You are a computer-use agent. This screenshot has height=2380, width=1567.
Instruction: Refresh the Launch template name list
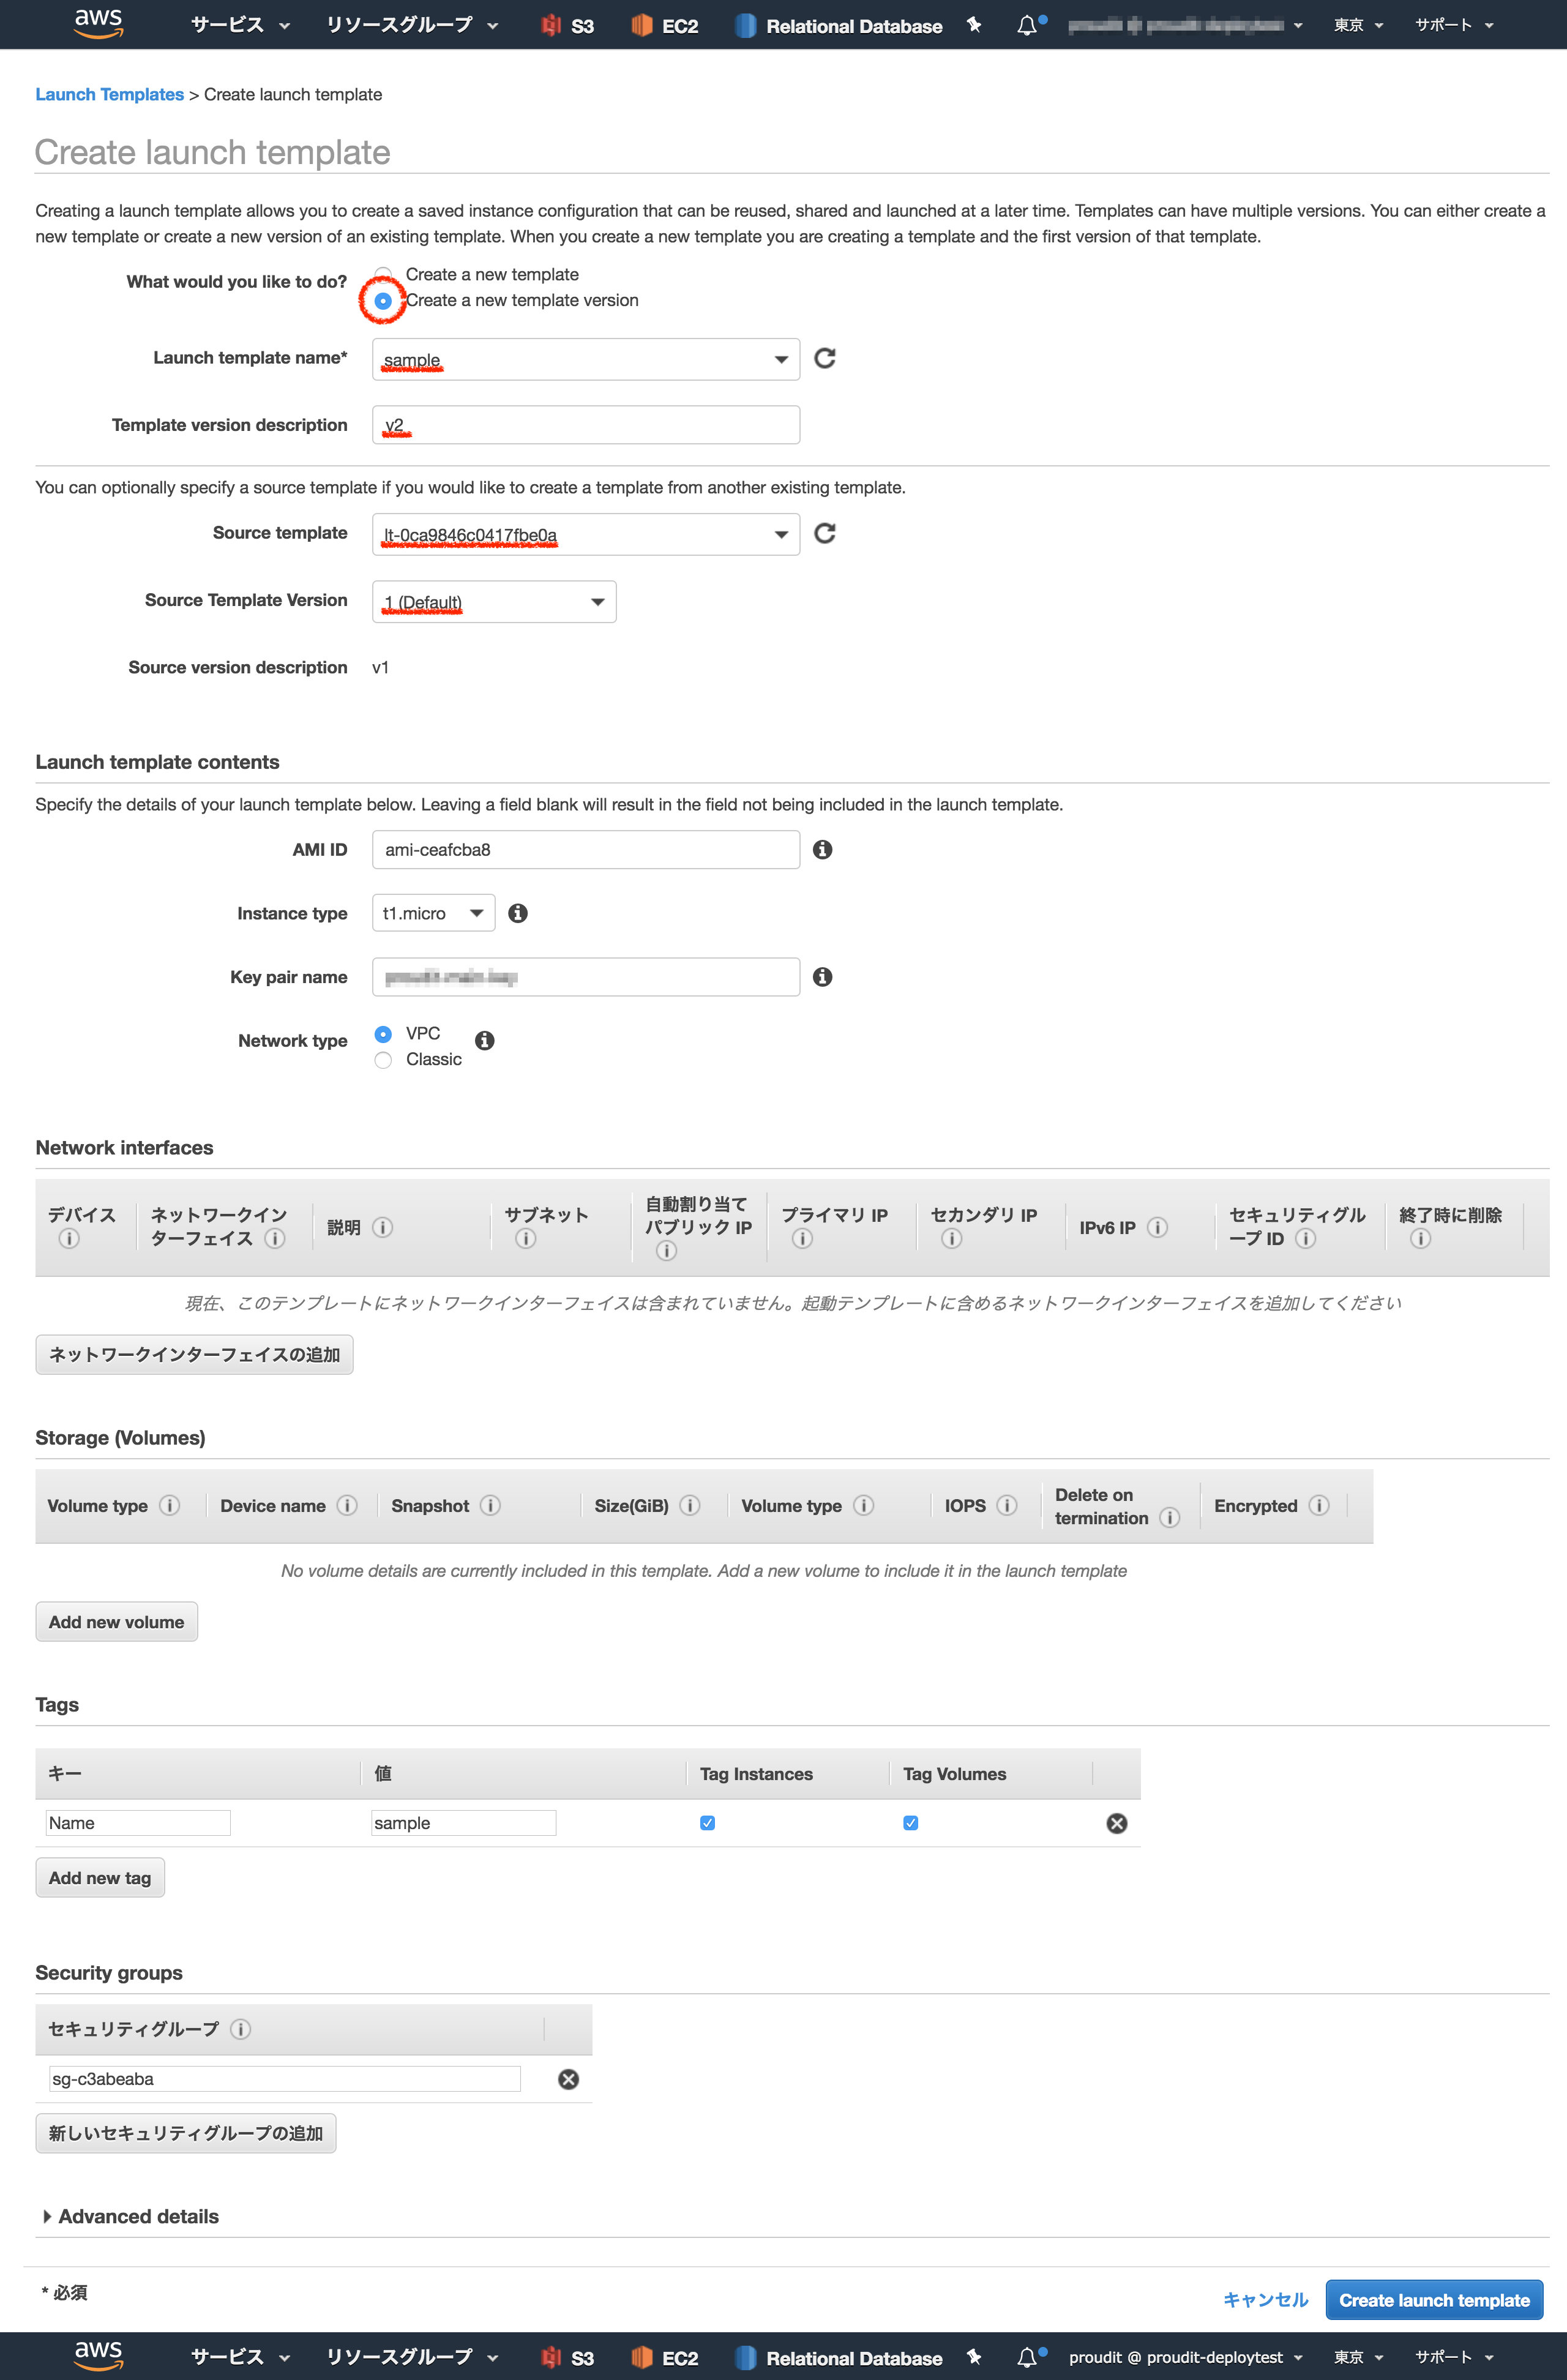824,358
